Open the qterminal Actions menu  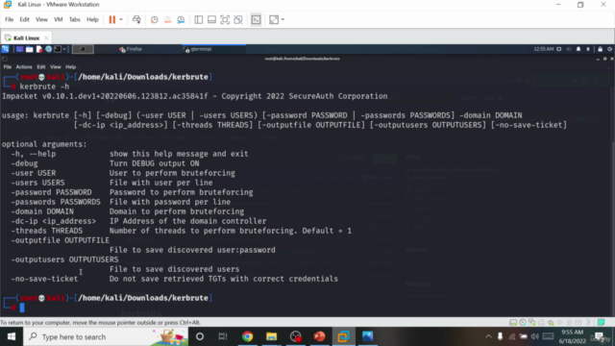pos(24,66)
